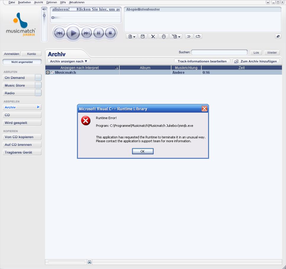This screenshot has height=269, width=286.
Task: Sort by the Album column header
Action: tap(145, 68)
